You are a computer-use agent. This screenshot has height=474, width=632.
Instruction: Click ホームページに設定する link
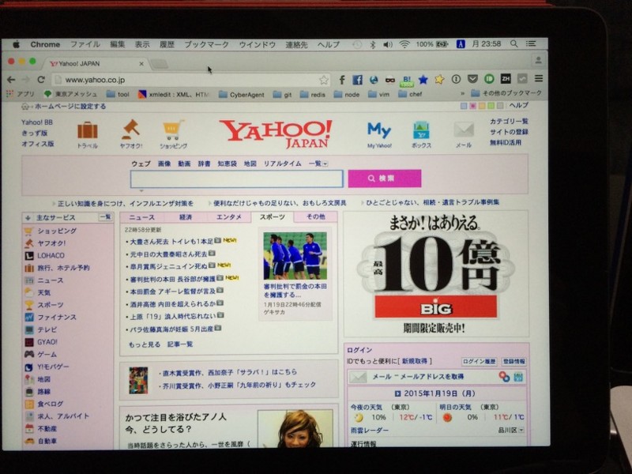pyautogui.click(x=70, y=107)
